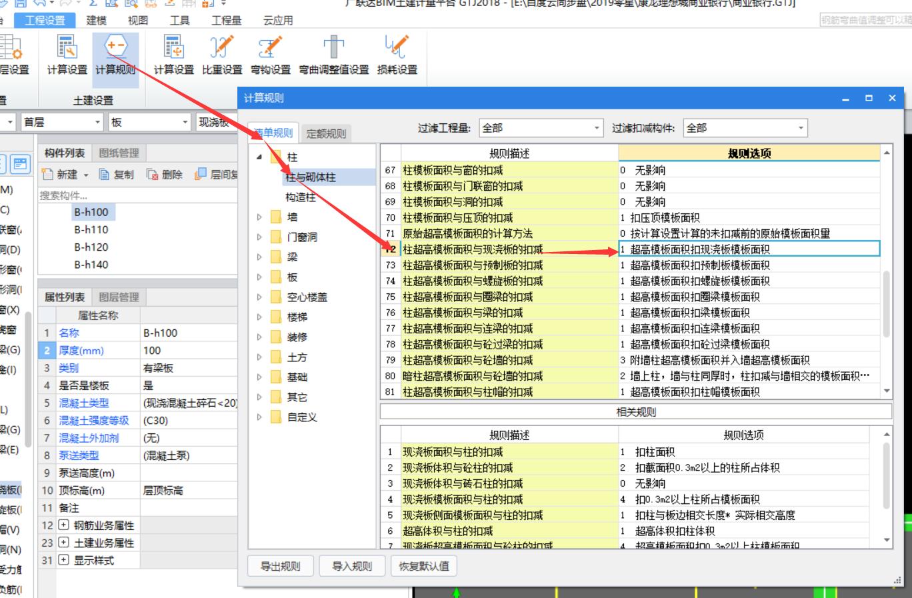Viewport: 912px width, 598px height.
Task: Select 柱与砌体柱 tree node
Action: tap(311, 177)
